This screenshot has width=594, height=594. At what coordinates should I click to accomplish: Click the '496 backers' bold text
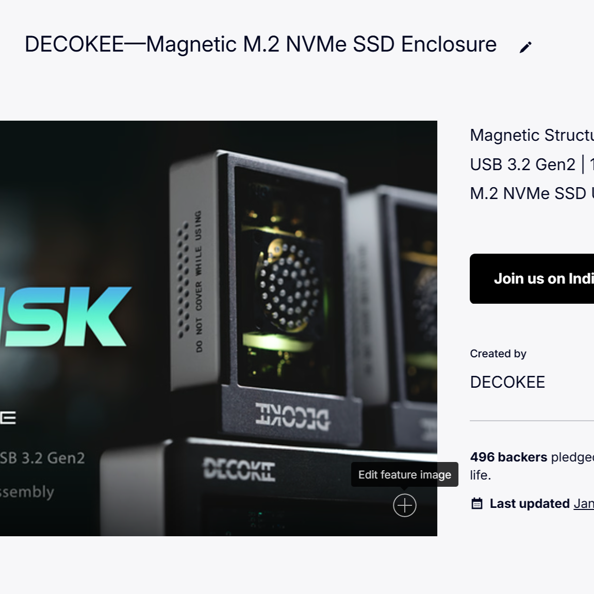click(x=508, y=457)
